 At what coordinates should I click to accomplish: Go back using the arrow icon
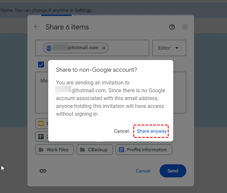(36, 27)
